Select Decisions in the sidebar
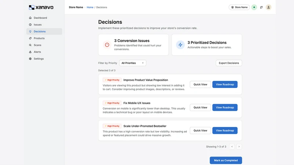Viewport: 294px width, 165px height. click(x=44, y=32)
